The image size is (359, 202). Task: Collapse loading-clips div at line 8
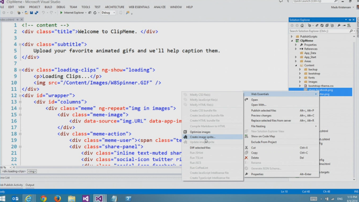click(x=20, y=70)
